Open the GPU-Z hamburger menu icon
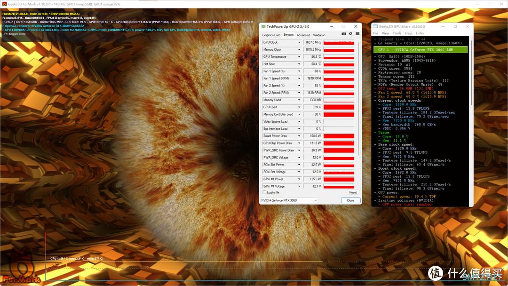508x286 pixels. (357, 34)
